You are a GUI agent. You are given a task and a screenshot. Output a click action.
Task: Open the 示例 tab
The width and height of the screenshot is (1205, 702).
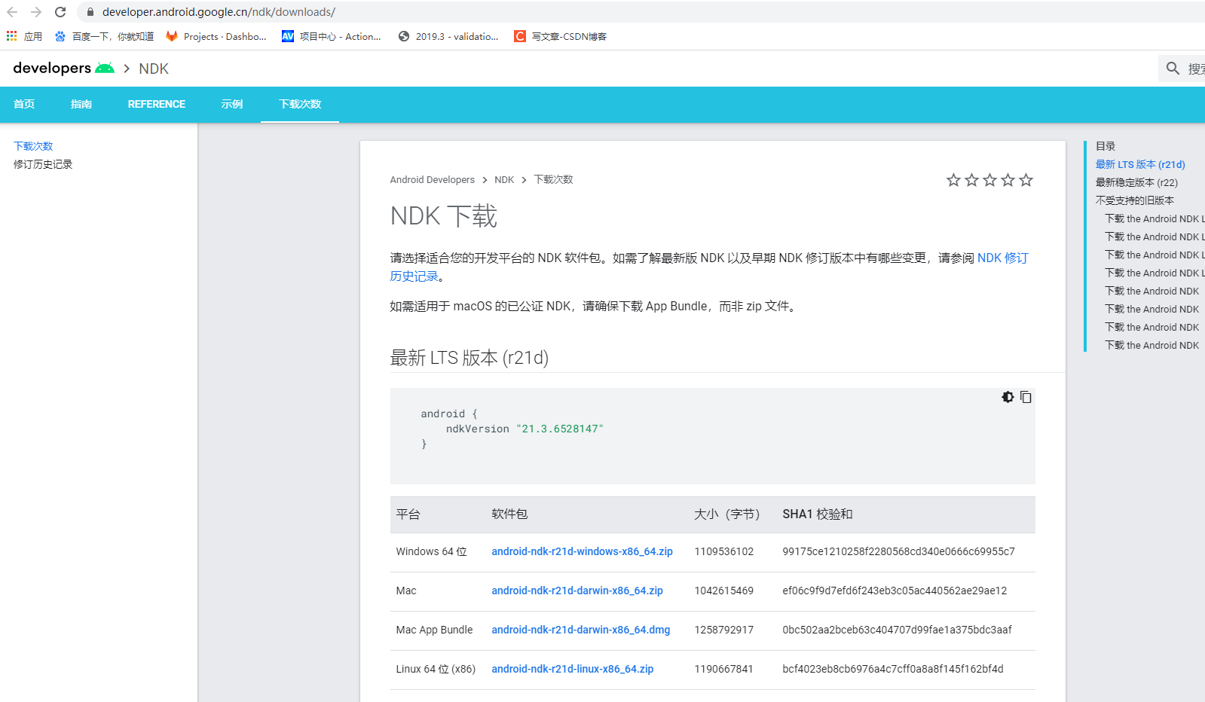[232, 104]
